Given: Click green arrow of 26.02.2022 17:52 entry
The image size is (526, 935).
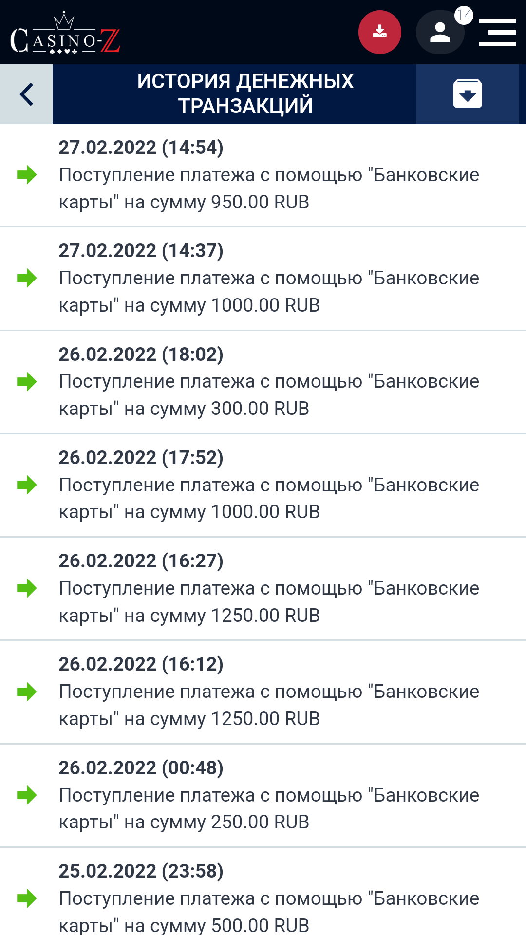Looking at the screenshot, I should [27, 485].
